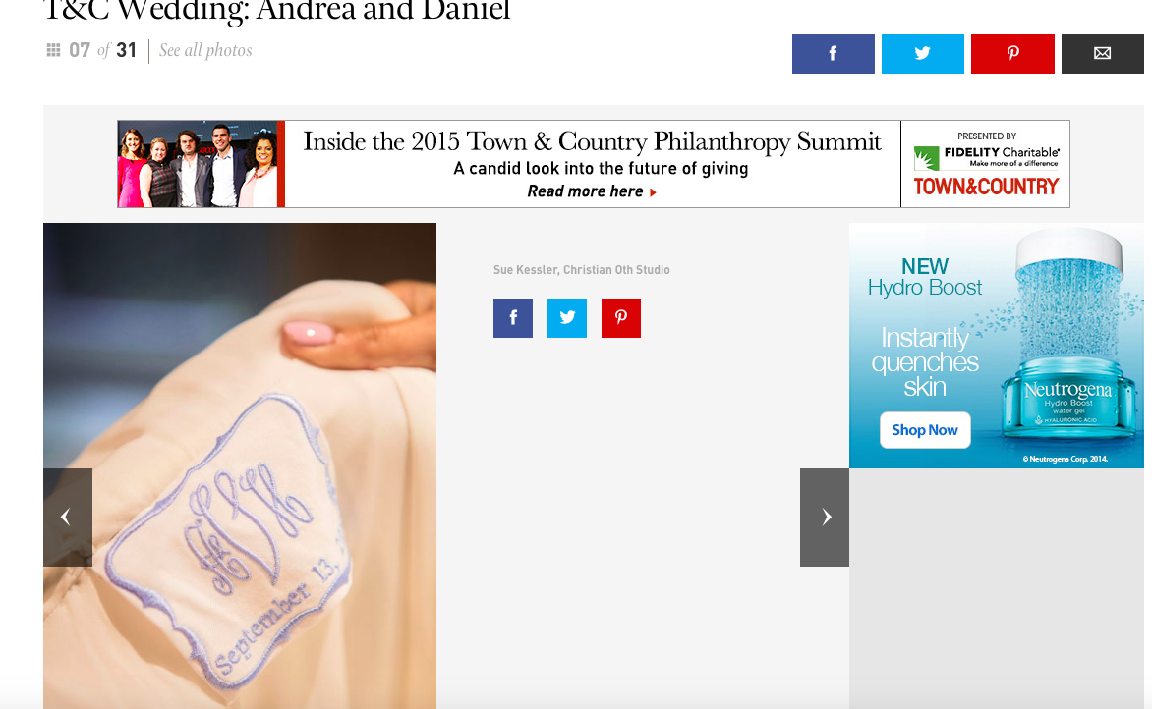1152x709 pixels.
Task: Pin to Pinterest using top red button
Action: tap(1012, 54)
